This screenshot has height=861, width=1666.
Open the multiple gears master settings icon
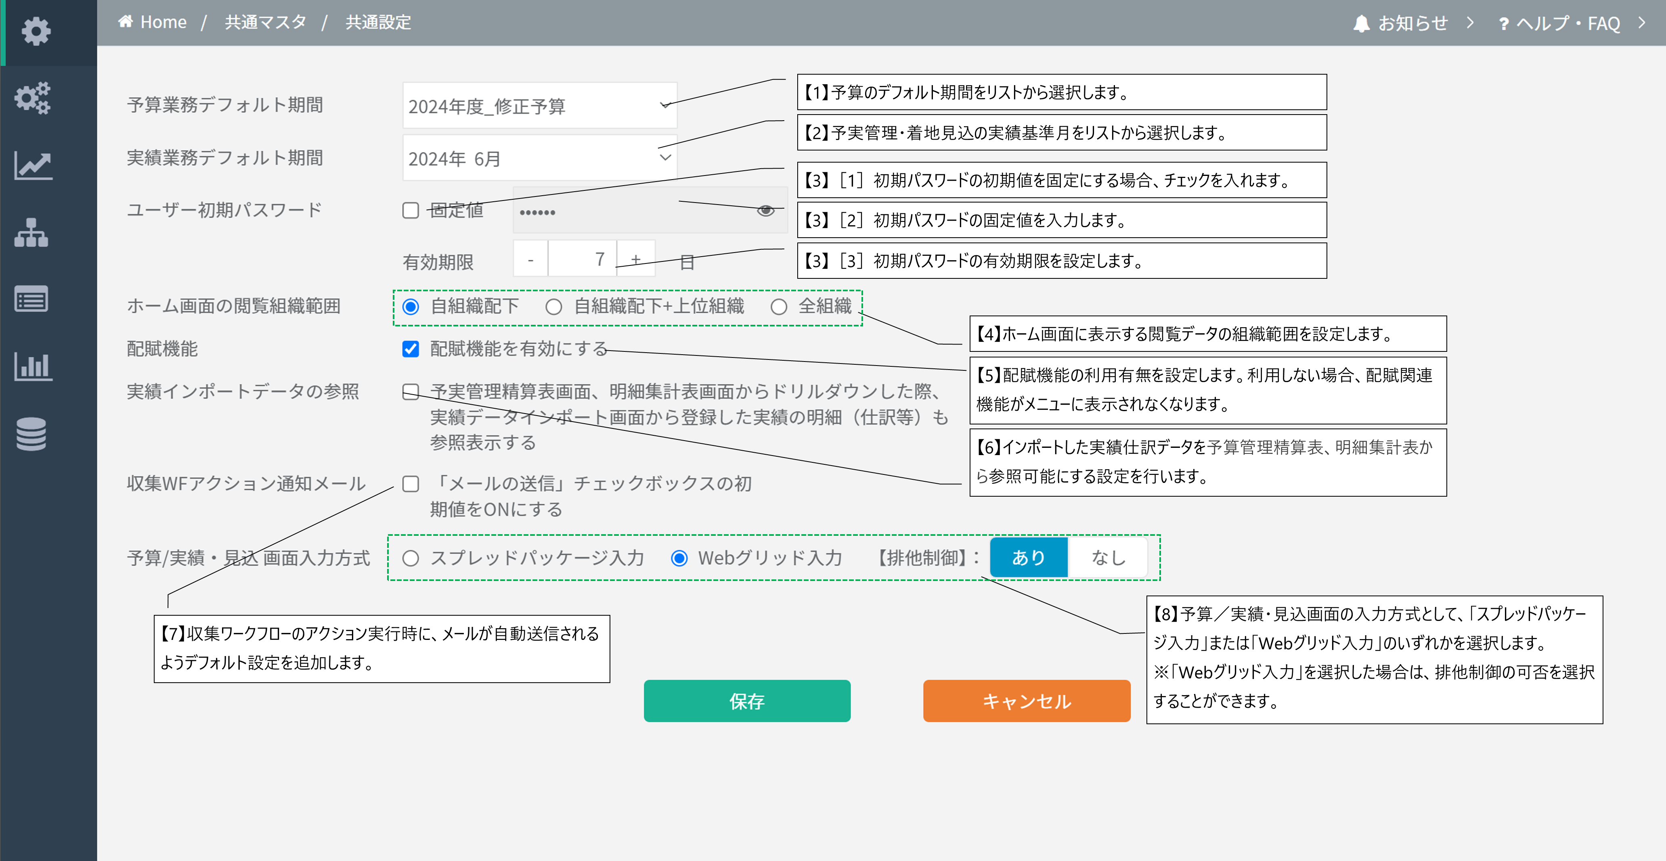click(32, 98)
